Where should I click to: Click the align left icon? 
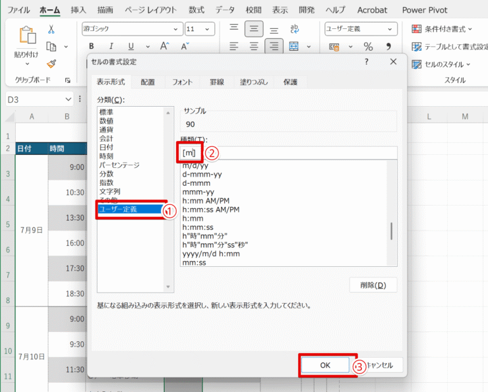[233, 46]
